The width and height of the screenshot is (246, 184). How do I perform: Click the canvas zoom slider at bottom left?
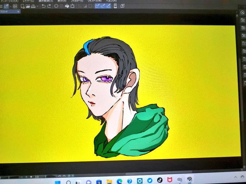pyautogui.click(x=10, y=177)
